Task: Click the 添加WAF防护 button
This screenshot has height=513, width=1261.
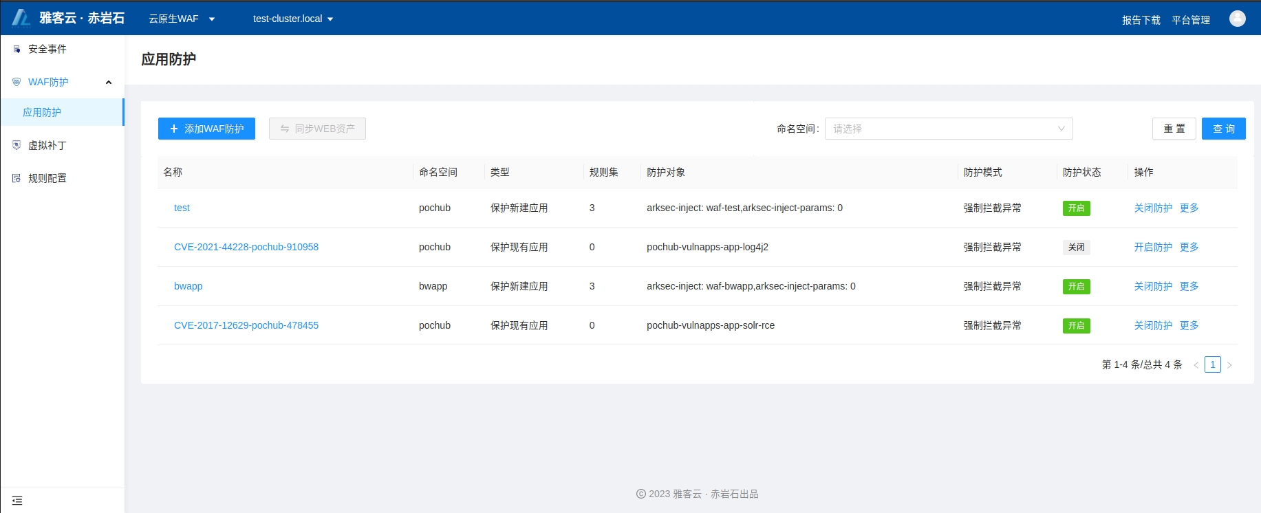Action: [206, 129]
